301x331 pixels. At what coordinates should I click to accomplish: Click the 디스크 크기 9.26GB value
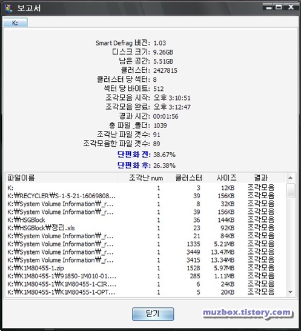(163, 52)
